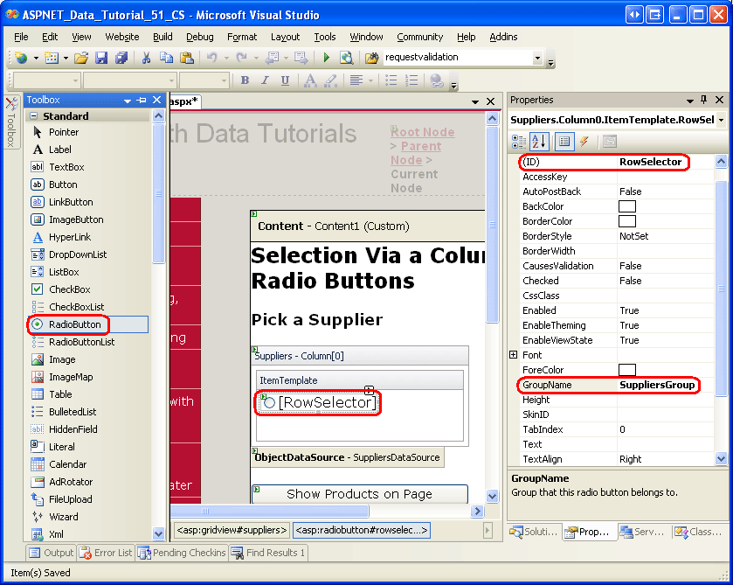Pick the DropDownList control in Toolbox
Screen dimensions: 733x585
coord(78,254)
